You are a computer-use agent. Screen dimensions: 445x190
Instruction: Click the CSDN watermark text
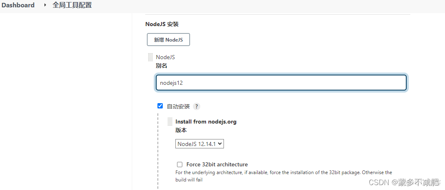point(403,182)
